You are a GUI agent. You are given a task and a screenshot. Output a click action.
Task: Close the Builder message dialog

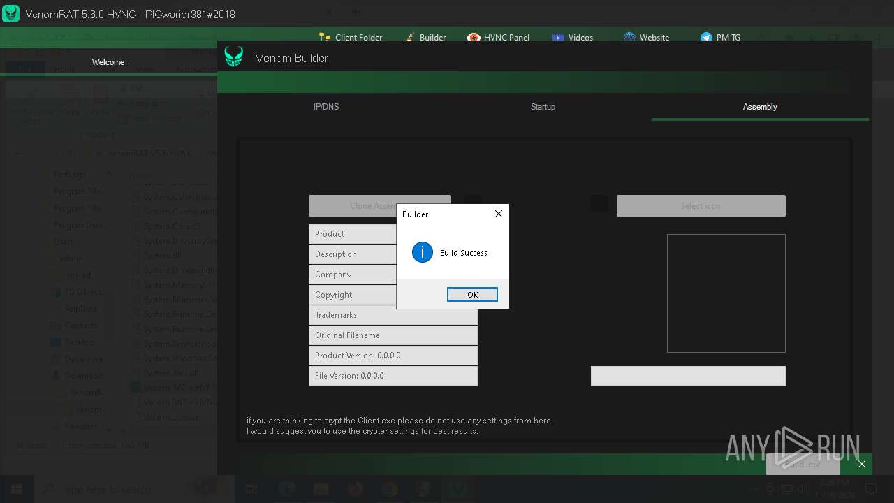click(x=499, y=214)
